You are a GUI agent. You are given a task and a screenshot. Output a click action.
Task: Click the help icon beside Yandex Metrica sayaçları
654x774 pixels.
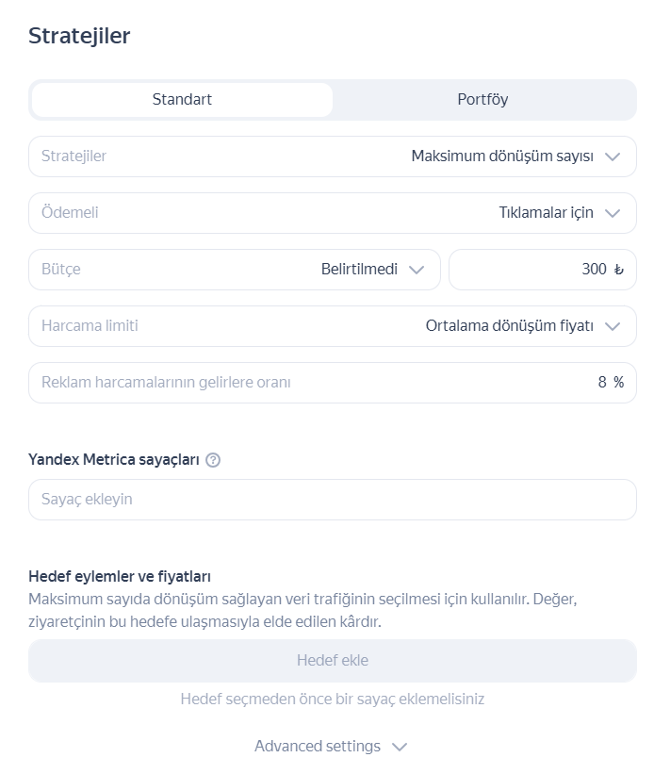tap(213, 460)
